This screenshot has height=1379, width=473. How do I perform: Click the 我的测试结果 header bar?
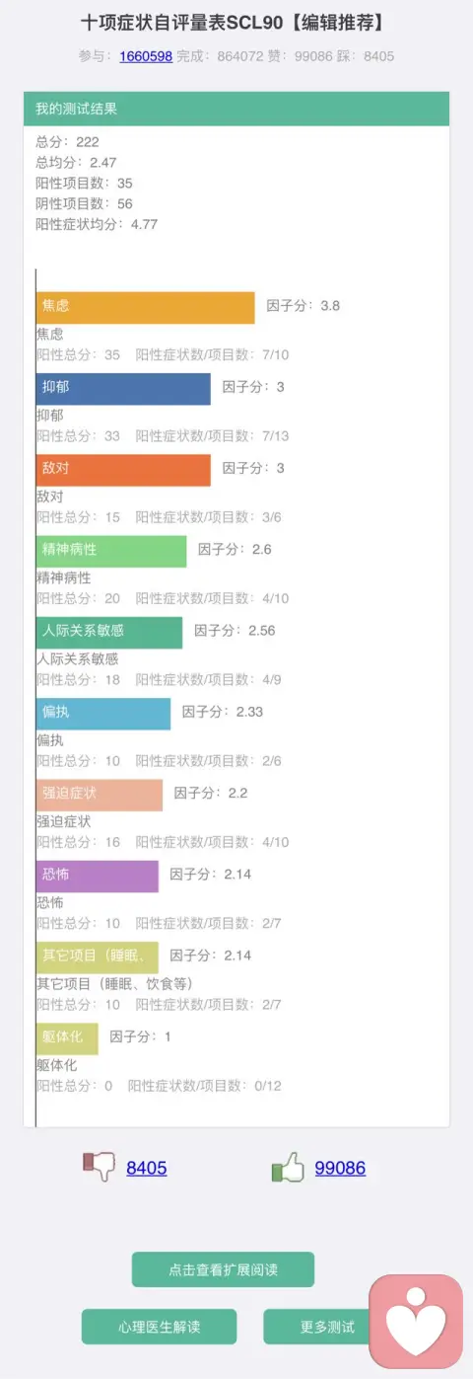coord(236,109)
